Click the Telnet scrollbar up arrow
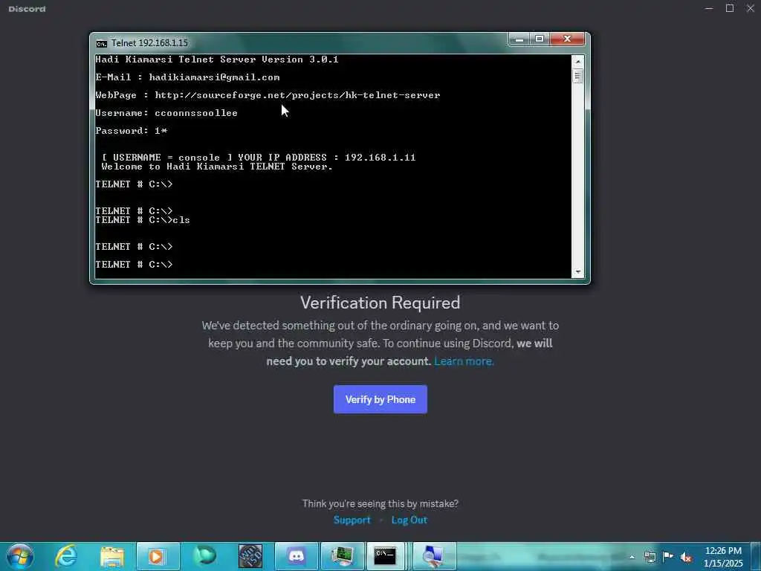 pyautogui.click(x=577, y=62)
